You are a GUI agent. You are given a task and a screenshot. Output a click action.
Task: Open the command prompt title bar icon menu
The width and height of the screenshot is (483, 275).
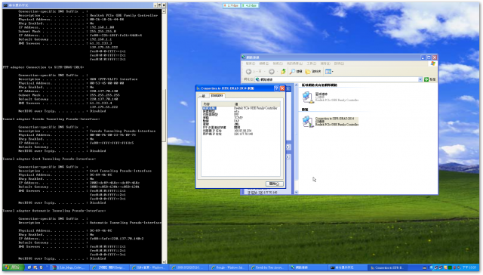[x=5, y=5]
